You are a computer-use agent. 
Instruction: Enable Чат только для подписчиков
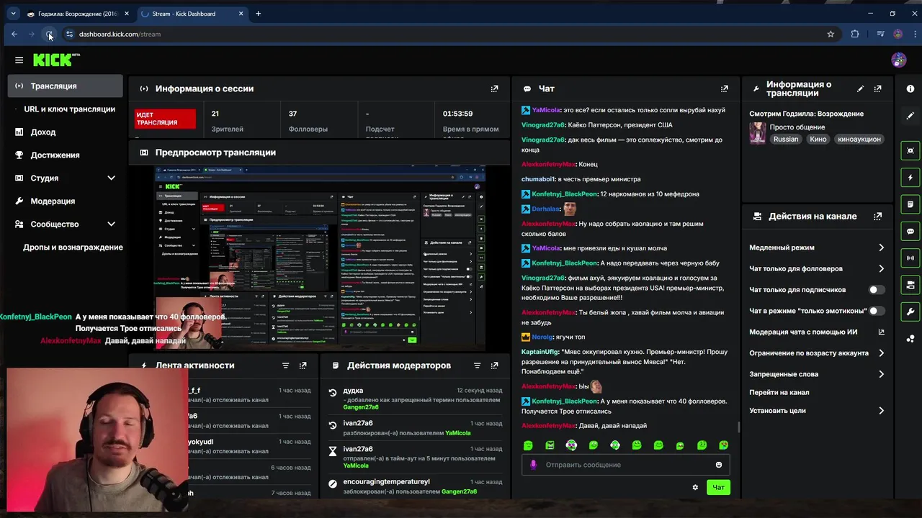click(877, 290)
